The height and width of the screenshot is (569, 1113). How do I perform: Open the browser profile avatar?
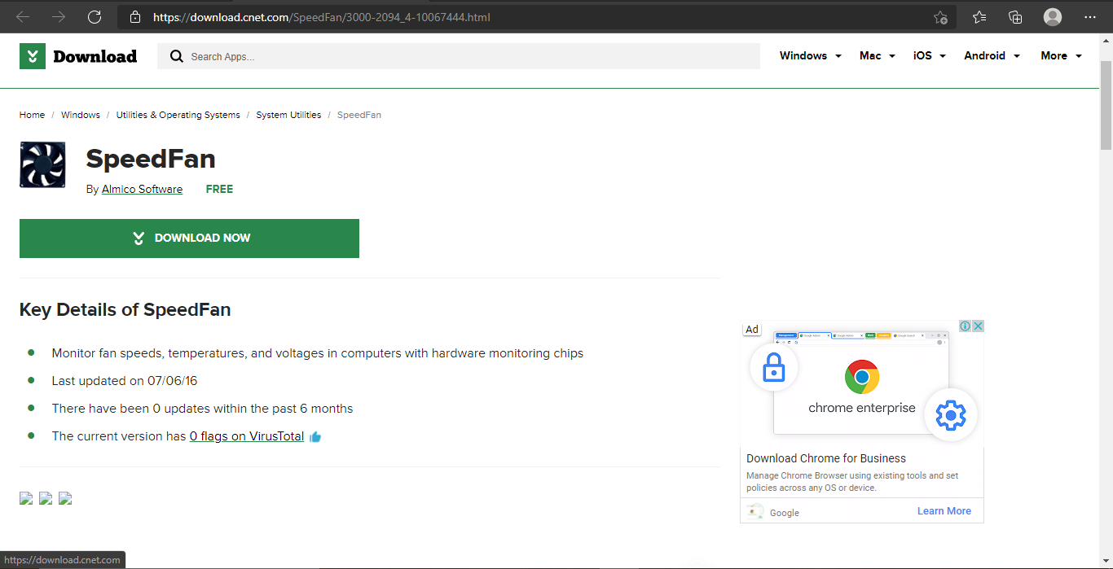(x=1053, y=17)
